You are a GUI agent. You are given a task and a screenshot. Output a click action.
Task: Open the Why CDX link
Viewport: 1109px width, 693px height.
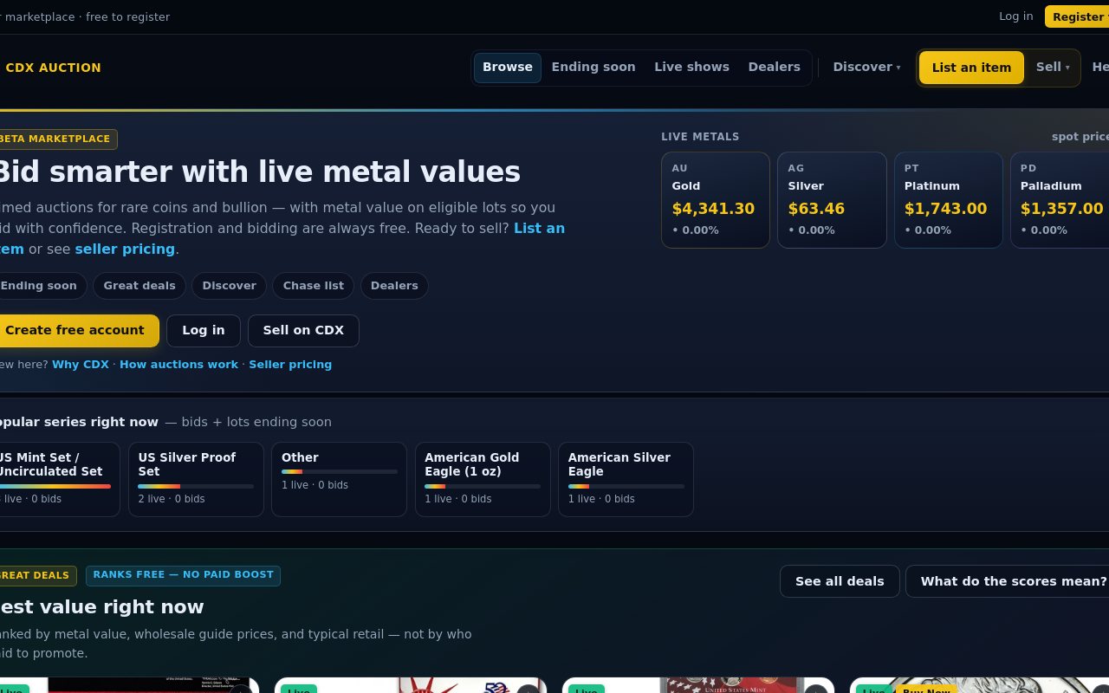(x=81, y=365)
